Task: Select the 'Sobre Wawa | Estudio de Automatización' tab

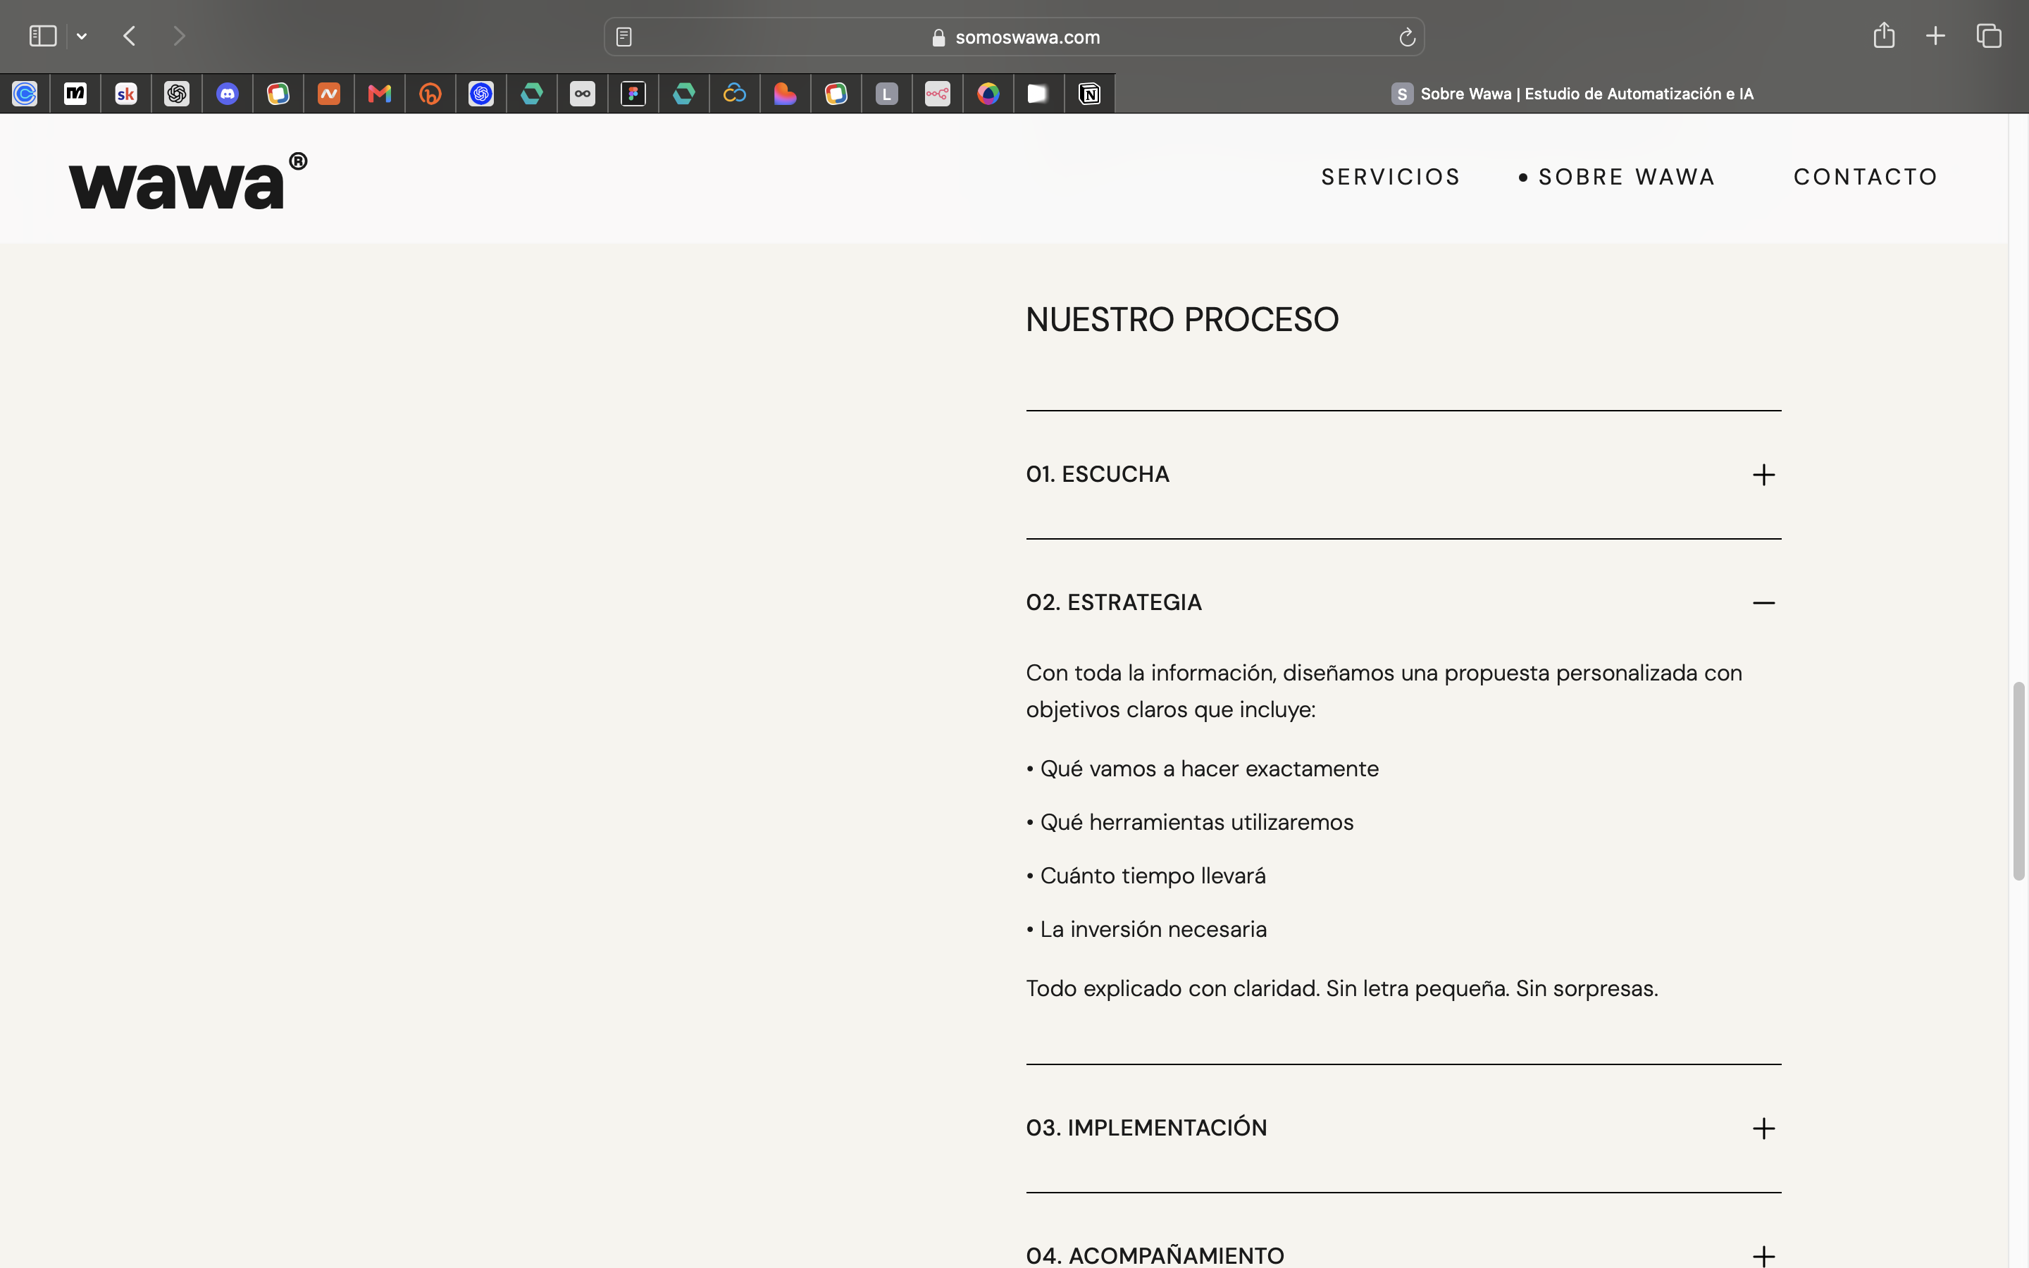Action: pos(1572,94)
